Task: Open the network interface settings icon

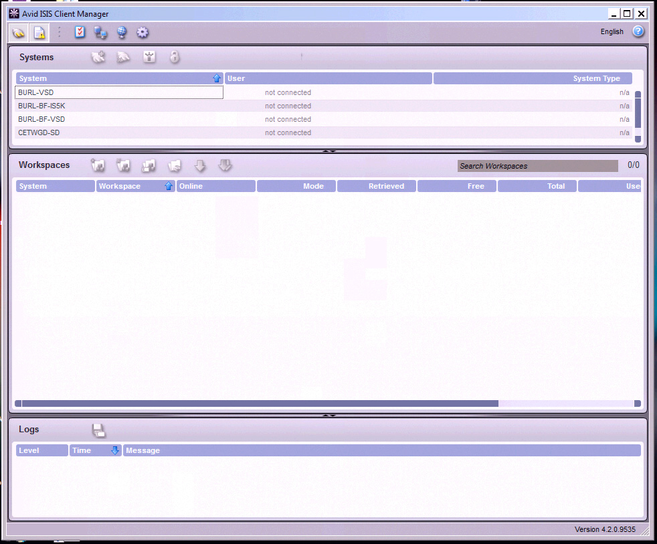Action: (x=100, y=32)
